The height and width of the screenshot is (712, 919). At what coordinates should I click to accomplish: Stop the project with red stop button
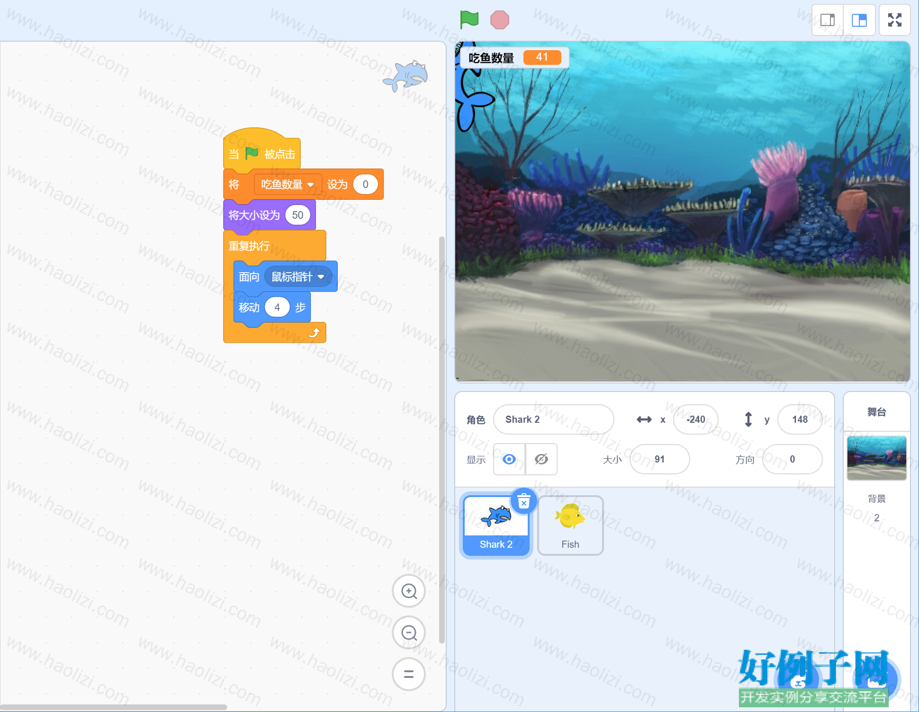point(499,20)
